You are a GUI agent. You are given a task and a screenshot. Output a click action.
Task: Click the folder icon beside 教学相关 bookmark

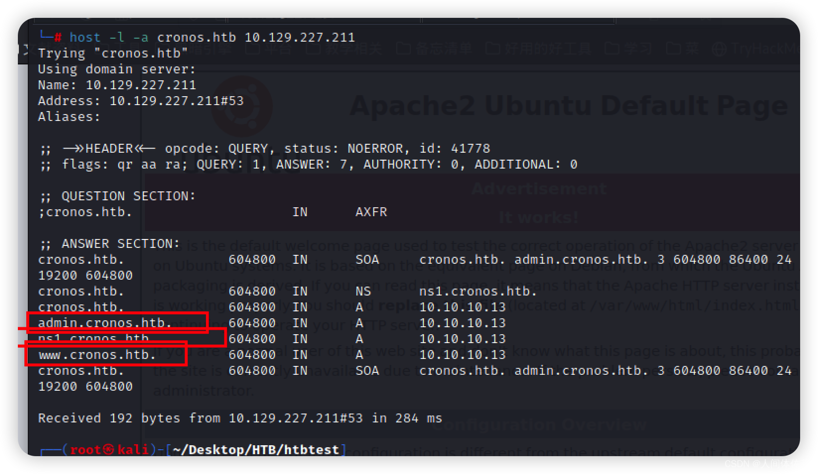pyautogui.click(x=313, y=48)
